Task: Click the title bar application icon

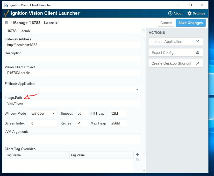Action: pyautogui.click(x=6, y=5)
